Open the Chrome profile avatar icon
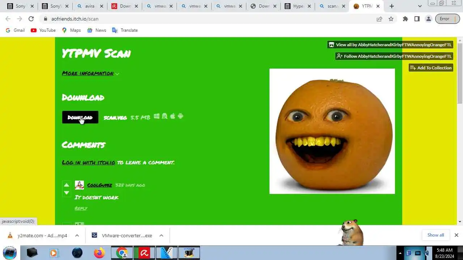This screenshot has width=463, height=260. point(429,19)
